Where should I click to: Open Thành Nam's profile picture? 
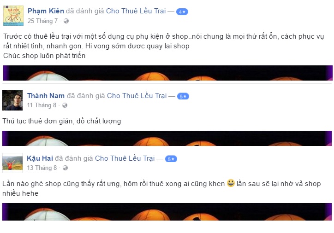(x=12, y=100)
